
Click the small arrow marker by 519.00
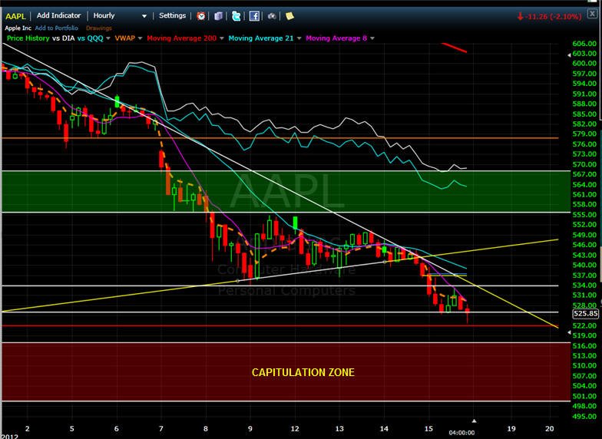point(570,333)
